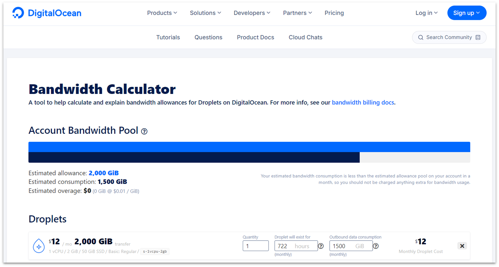Click the Account Bandwidth Pool help icon
The width and height of the screenshot is (499, 267).
click(144, 131)
